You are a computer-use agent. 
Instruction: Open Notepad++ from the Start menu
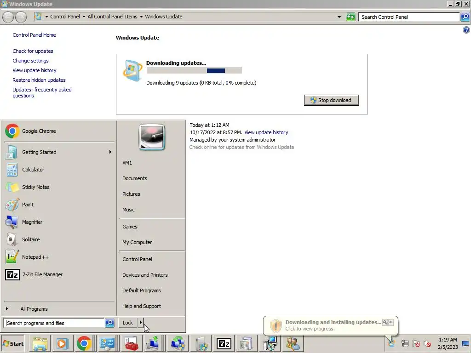point(59,257)
